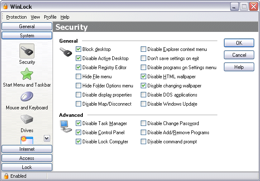
Task: Open the Protection menu
Action: tap(17, 17)
